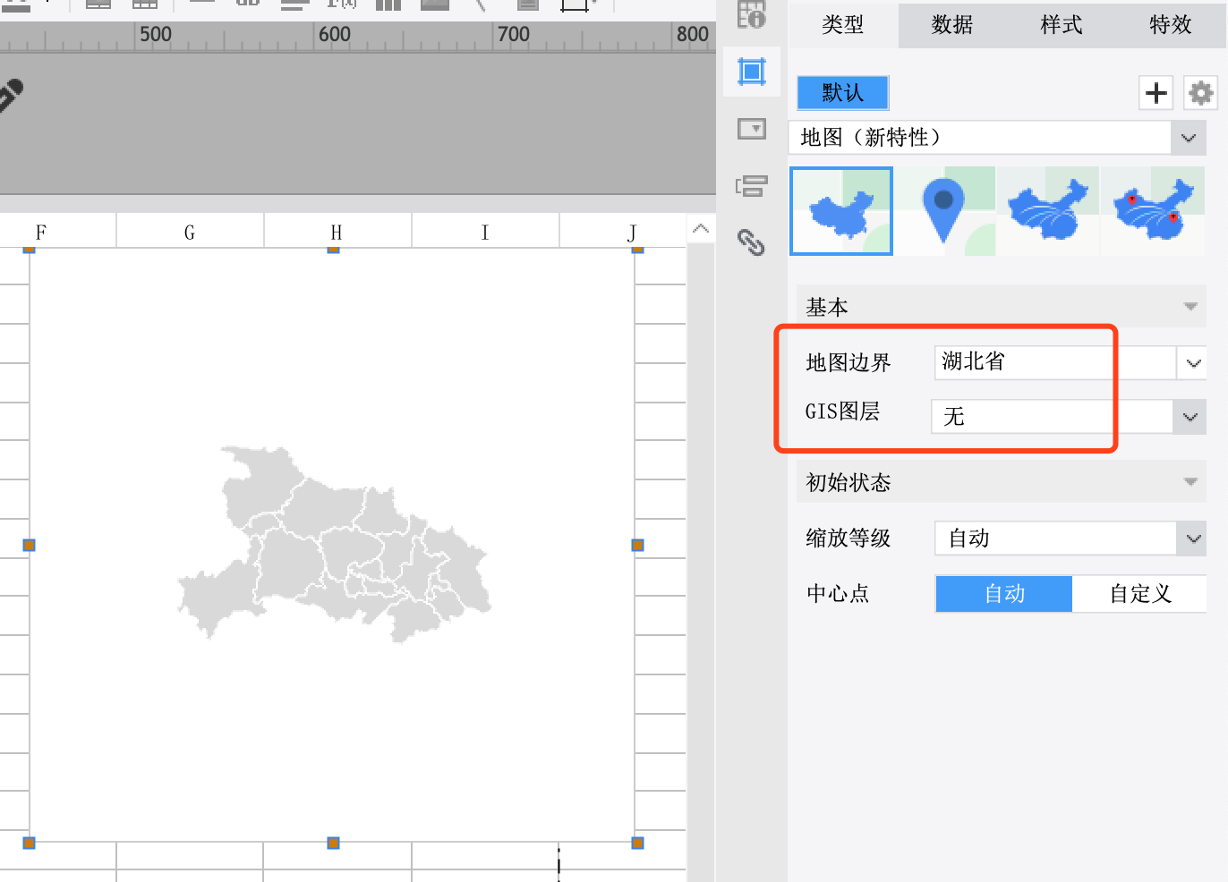Switch to the 数据 tab

tap(951, 24)
